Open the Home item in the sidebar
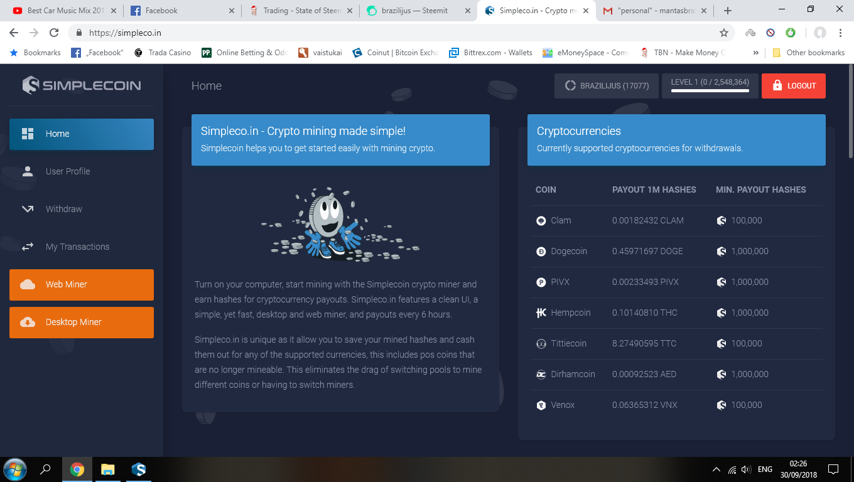This screenshot has height=482, width=854. (82, 134)
